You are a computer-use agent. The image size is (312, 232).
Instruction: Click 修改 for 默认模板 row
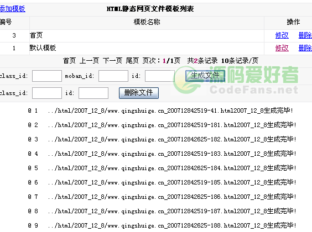pos(282,48)
